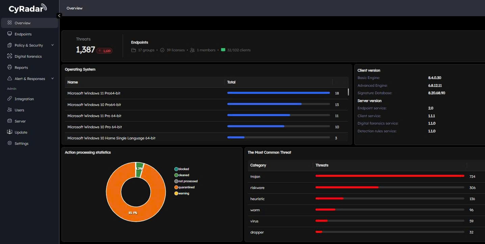Click the red 1,120 threats increase badge
The image size is (485, 244).
pos(104,51)
